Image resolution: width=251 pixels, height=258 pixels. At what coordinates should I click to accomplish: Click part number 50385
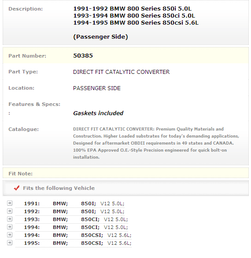click(x=83, y=56)
